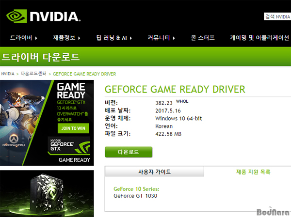
Task: Expand the arrow next to 커뮤니티
Action: pyautogui.click(x=174, y=38)
